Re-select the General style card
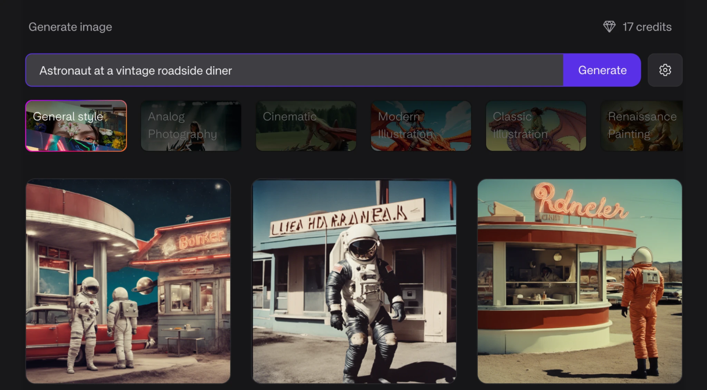This screenshot has width=707, height=390. click(76, 126)
